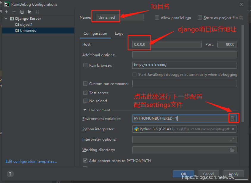251x183 pixels.
Task: Check Start JavaScript debugger automatically option
Action: [134, 74]
